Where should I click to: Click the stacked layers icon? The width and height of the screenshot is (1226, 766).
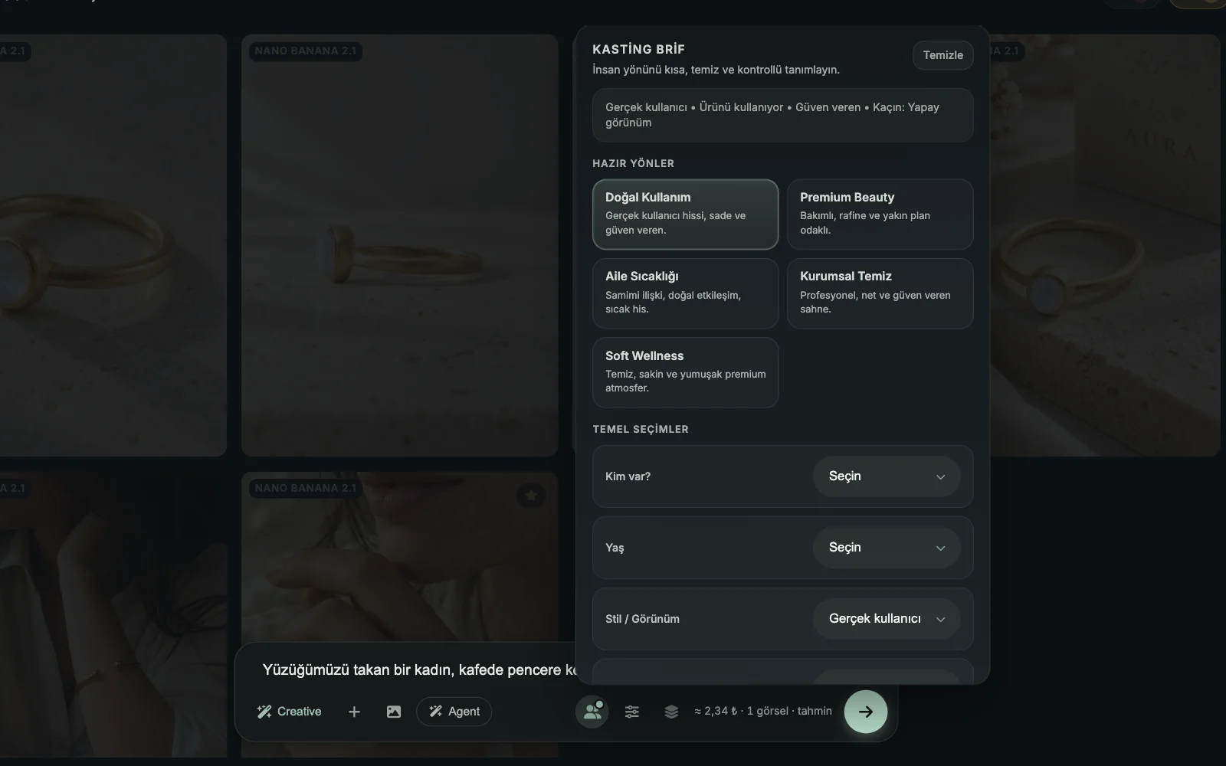pos(671,712)
